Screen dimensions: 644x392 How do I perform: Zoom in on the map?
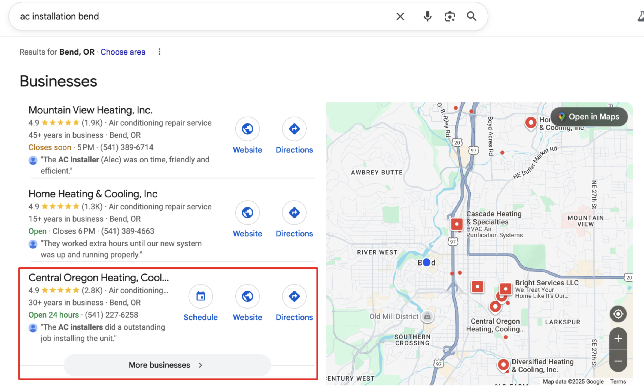(618, 339)
